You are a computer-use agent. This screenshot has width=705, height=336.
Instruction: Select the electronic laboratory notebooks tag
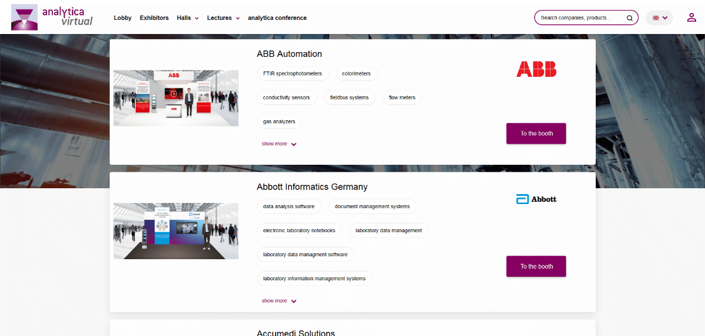click(299, 230)
